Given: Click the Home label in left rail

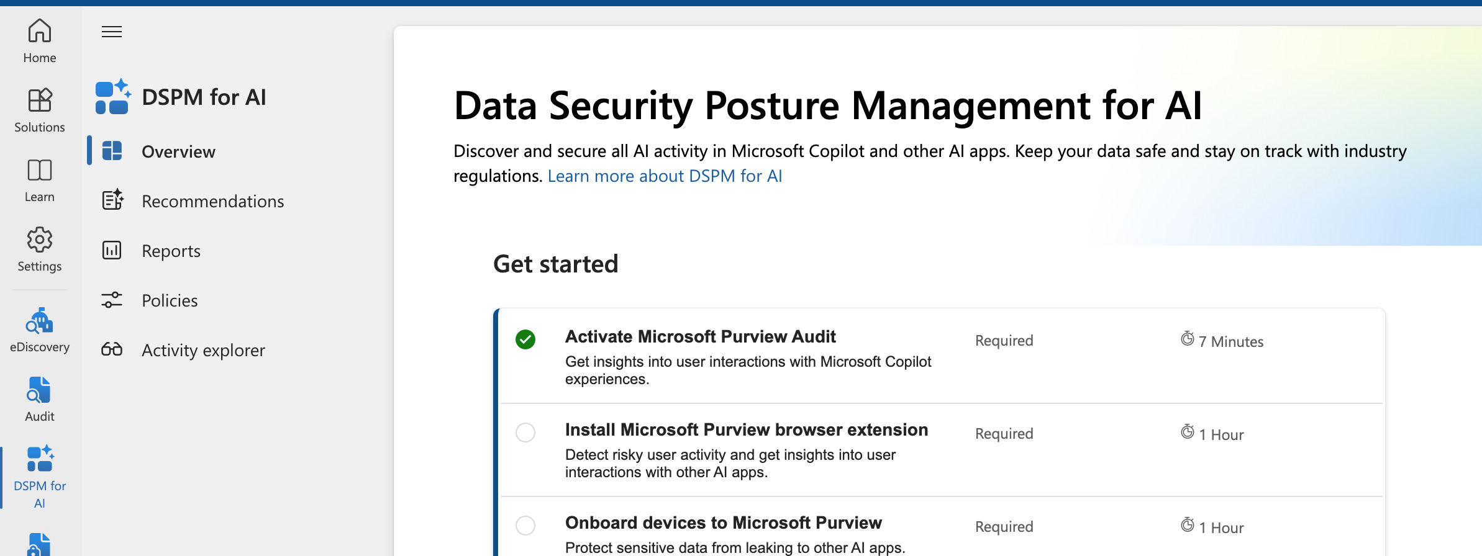Looking at the screenshot, I should 40,58.
